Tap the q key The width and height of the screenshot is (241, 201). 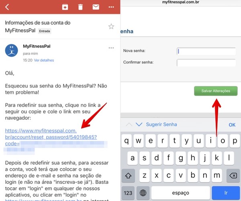(x=127, y=141)
